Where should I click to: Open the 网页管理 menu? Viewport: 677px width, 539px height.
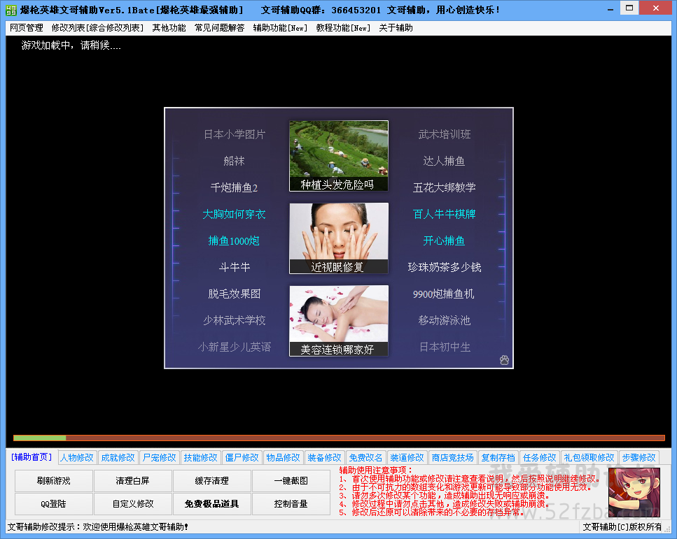coord(27,28)
